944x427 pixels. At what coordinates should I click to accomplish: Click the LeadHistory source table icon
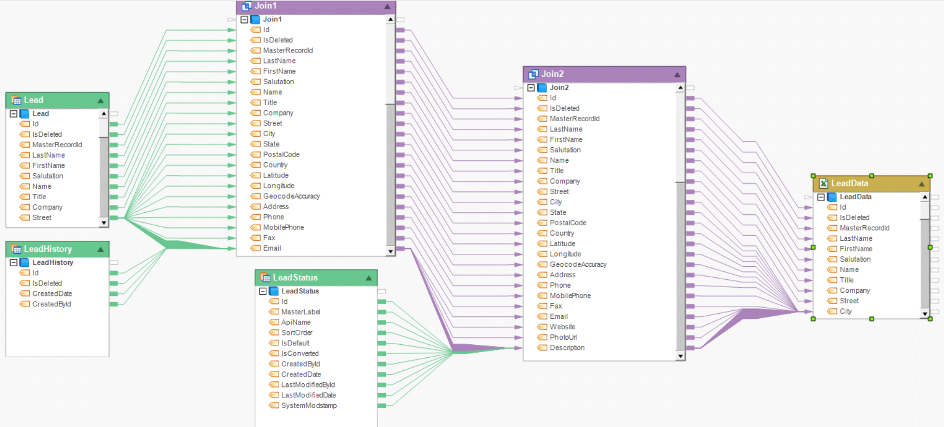(16, 249)
